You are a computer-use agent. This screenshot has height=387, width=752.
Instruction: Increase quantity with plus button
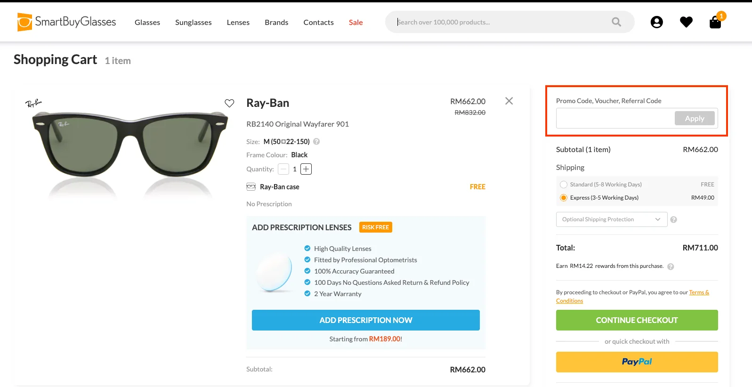click(x=306, y=169)
